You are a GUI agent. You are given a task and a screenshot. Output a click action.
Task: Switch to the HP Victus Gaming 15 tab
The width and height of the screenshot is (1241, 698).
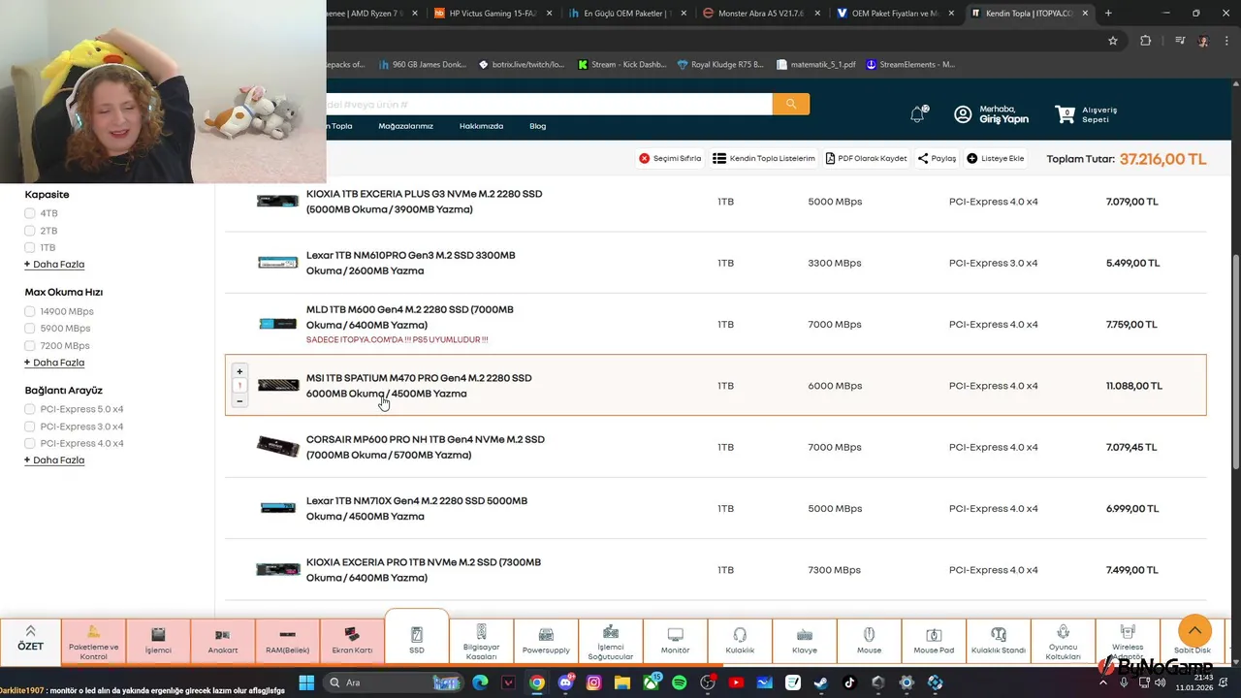coord(493,14)
